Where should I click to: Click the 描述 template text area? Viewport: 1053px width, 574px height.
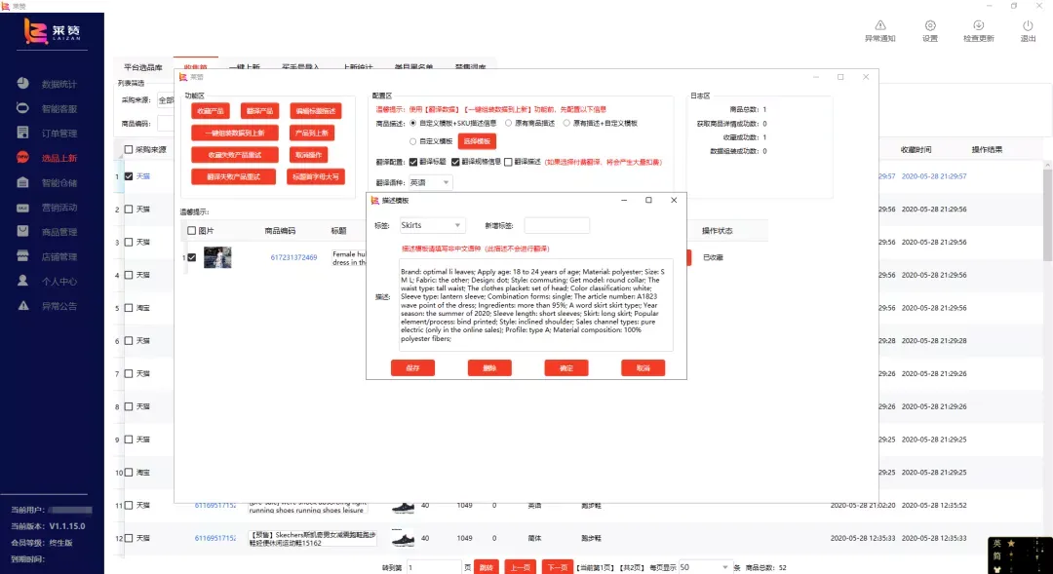coord(536,305)
